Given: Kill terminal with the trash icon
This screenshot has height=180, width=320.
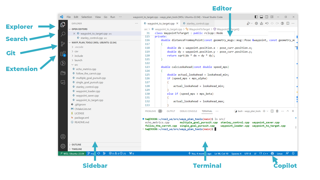Looking at the screenshot, I should tap(277, 111).
